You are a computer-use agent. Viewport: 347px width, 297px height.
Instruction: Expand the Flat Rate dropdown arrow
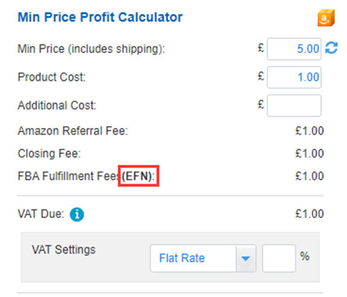[x=246, y=258]
